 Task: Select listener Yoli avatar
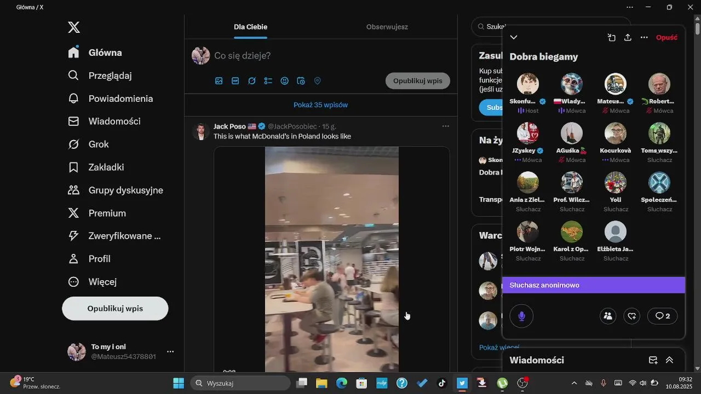point(616,183)
